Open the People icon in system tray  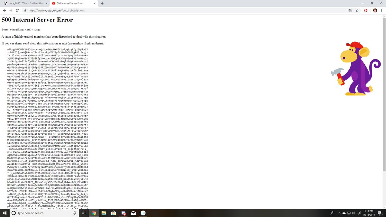point(332,213)
